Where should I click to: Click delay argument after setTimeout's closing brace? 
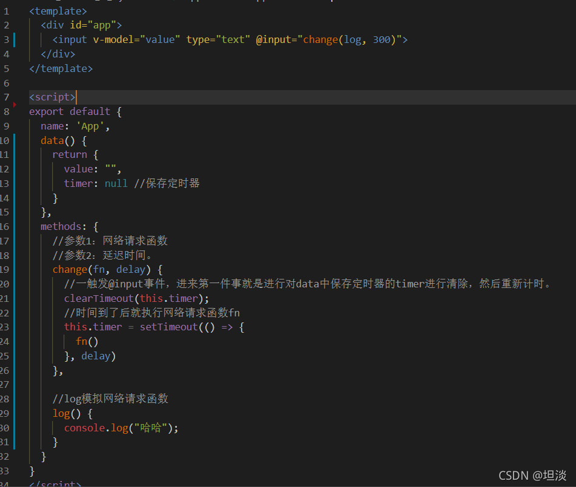[96, 356]
